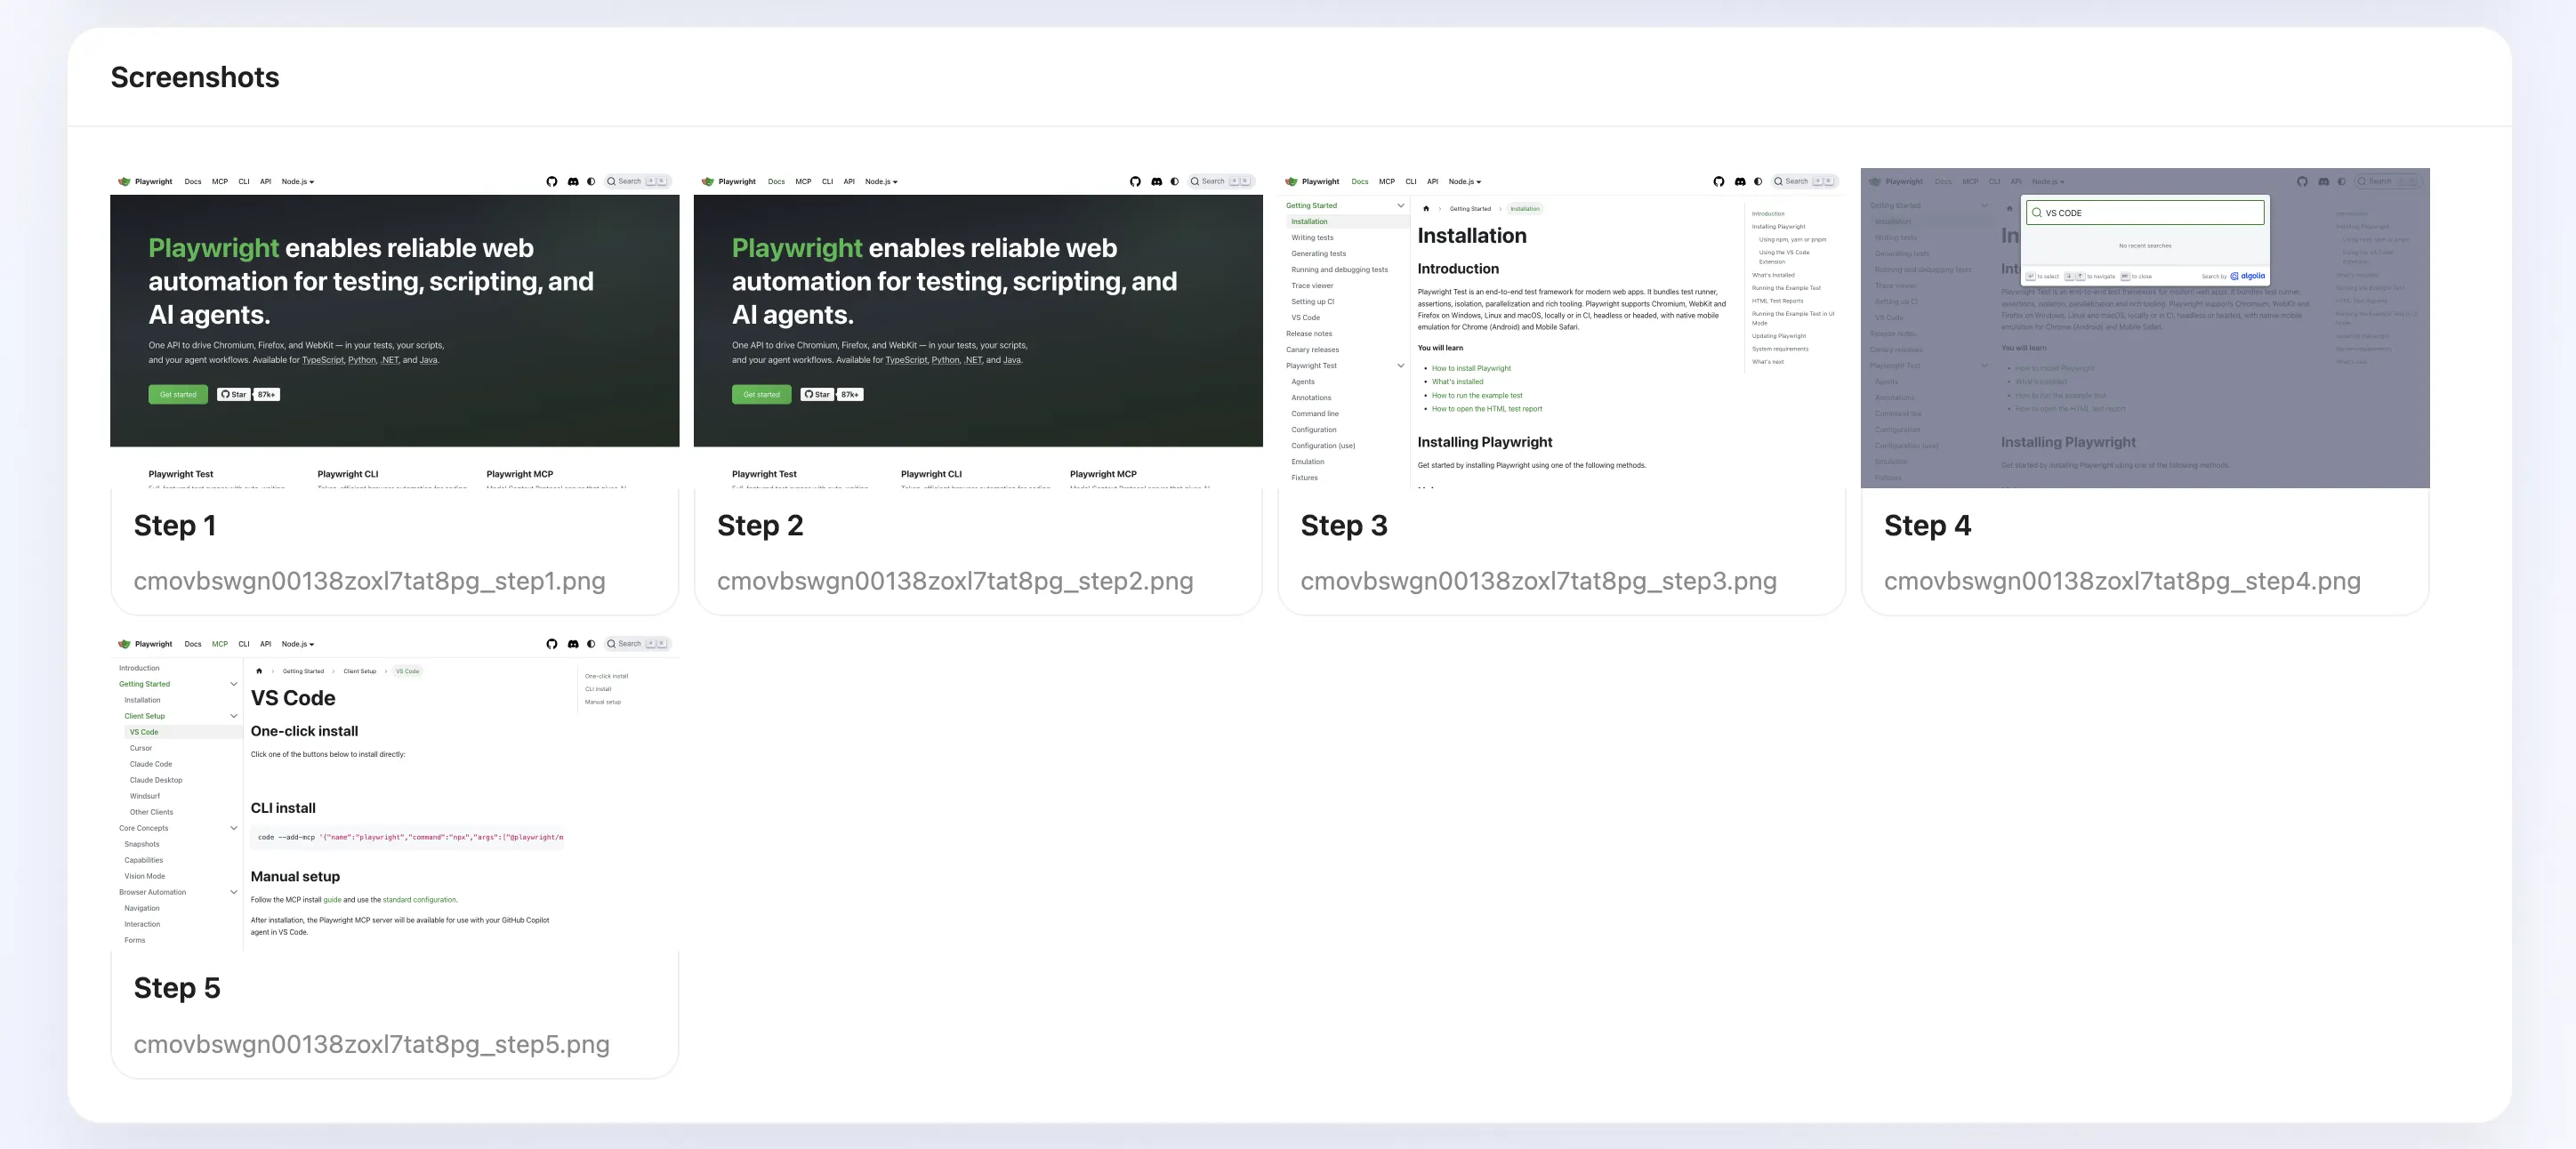Screen dimensions: 2576x1149
Task: Click 'How to install Playwright' link in Step 3
Action: pyautogui.click(x=1471, y=369)
